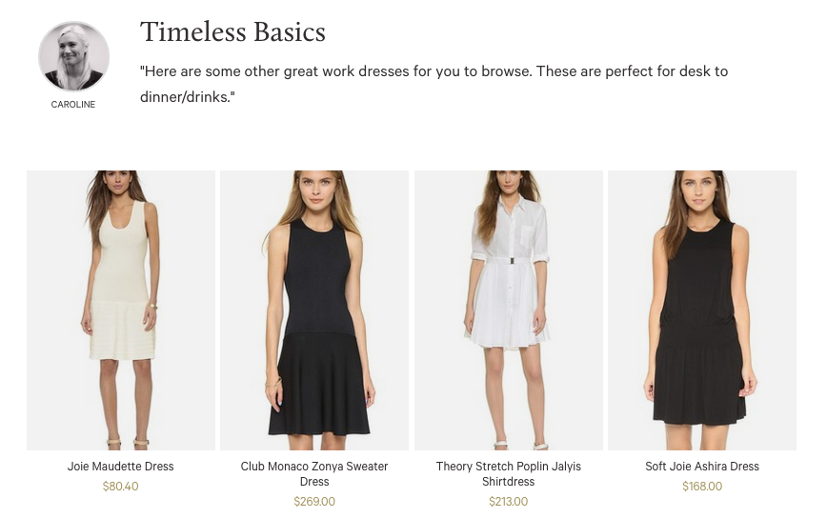Click the $80.40 price

point(121,487)
